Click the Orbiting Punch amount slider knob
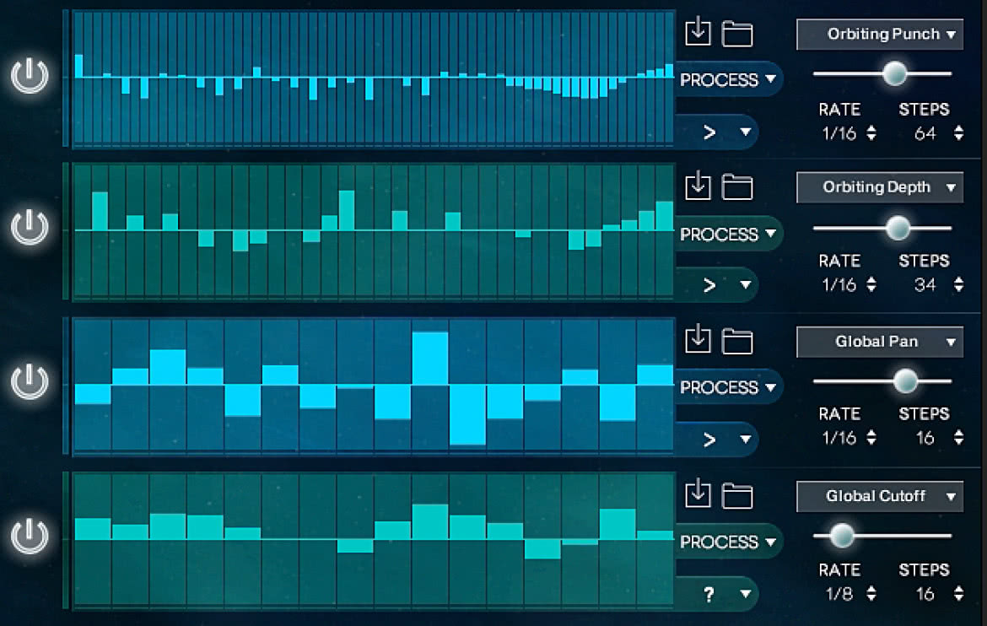Viewport: 987px width, 626px height. click(894, 73)
